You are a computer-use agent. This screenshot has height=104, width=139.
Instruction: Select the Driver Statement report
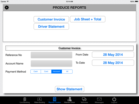pos(51,27)
